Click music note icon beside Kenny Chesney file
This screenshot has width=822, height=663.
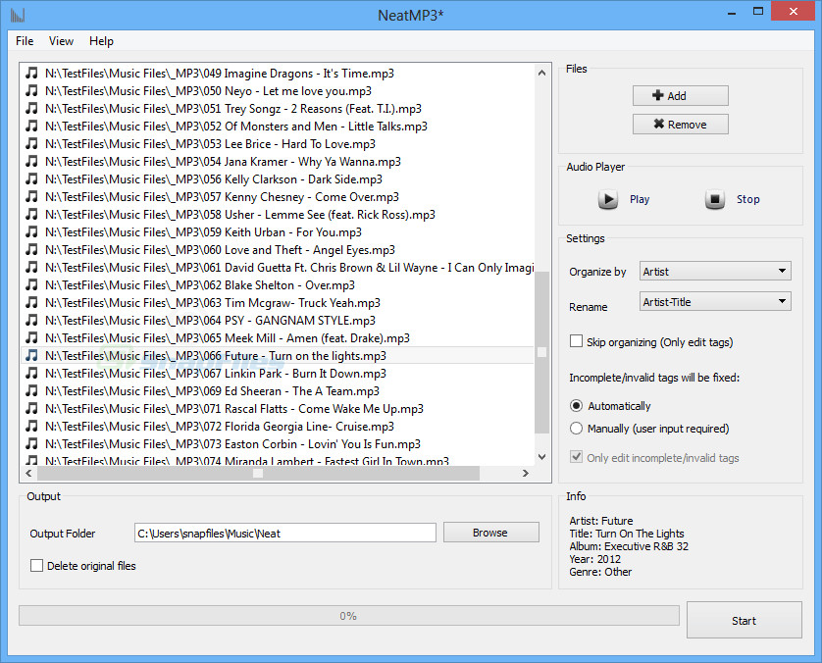[32, 196]
